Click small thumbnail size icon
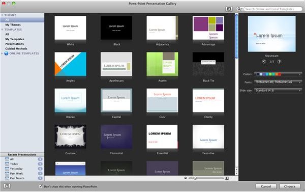 coord(186,178)
